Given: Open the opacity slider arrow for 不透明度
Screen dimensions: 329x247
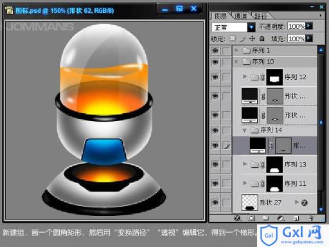Looking at the screenshot, I should pos(308,26).
